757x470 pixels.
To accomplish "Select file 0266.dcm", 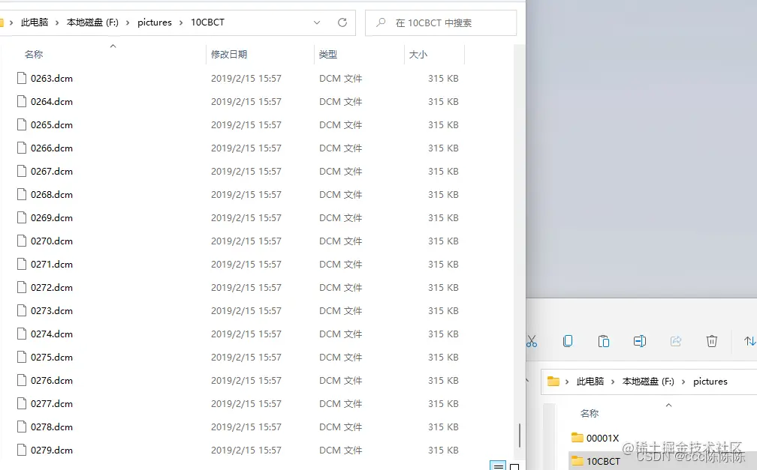I will (x=52, y=148).
